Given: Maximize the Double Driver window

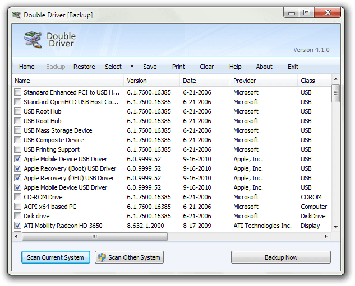Looking at the screenshot, I should (x=307, y=12).
